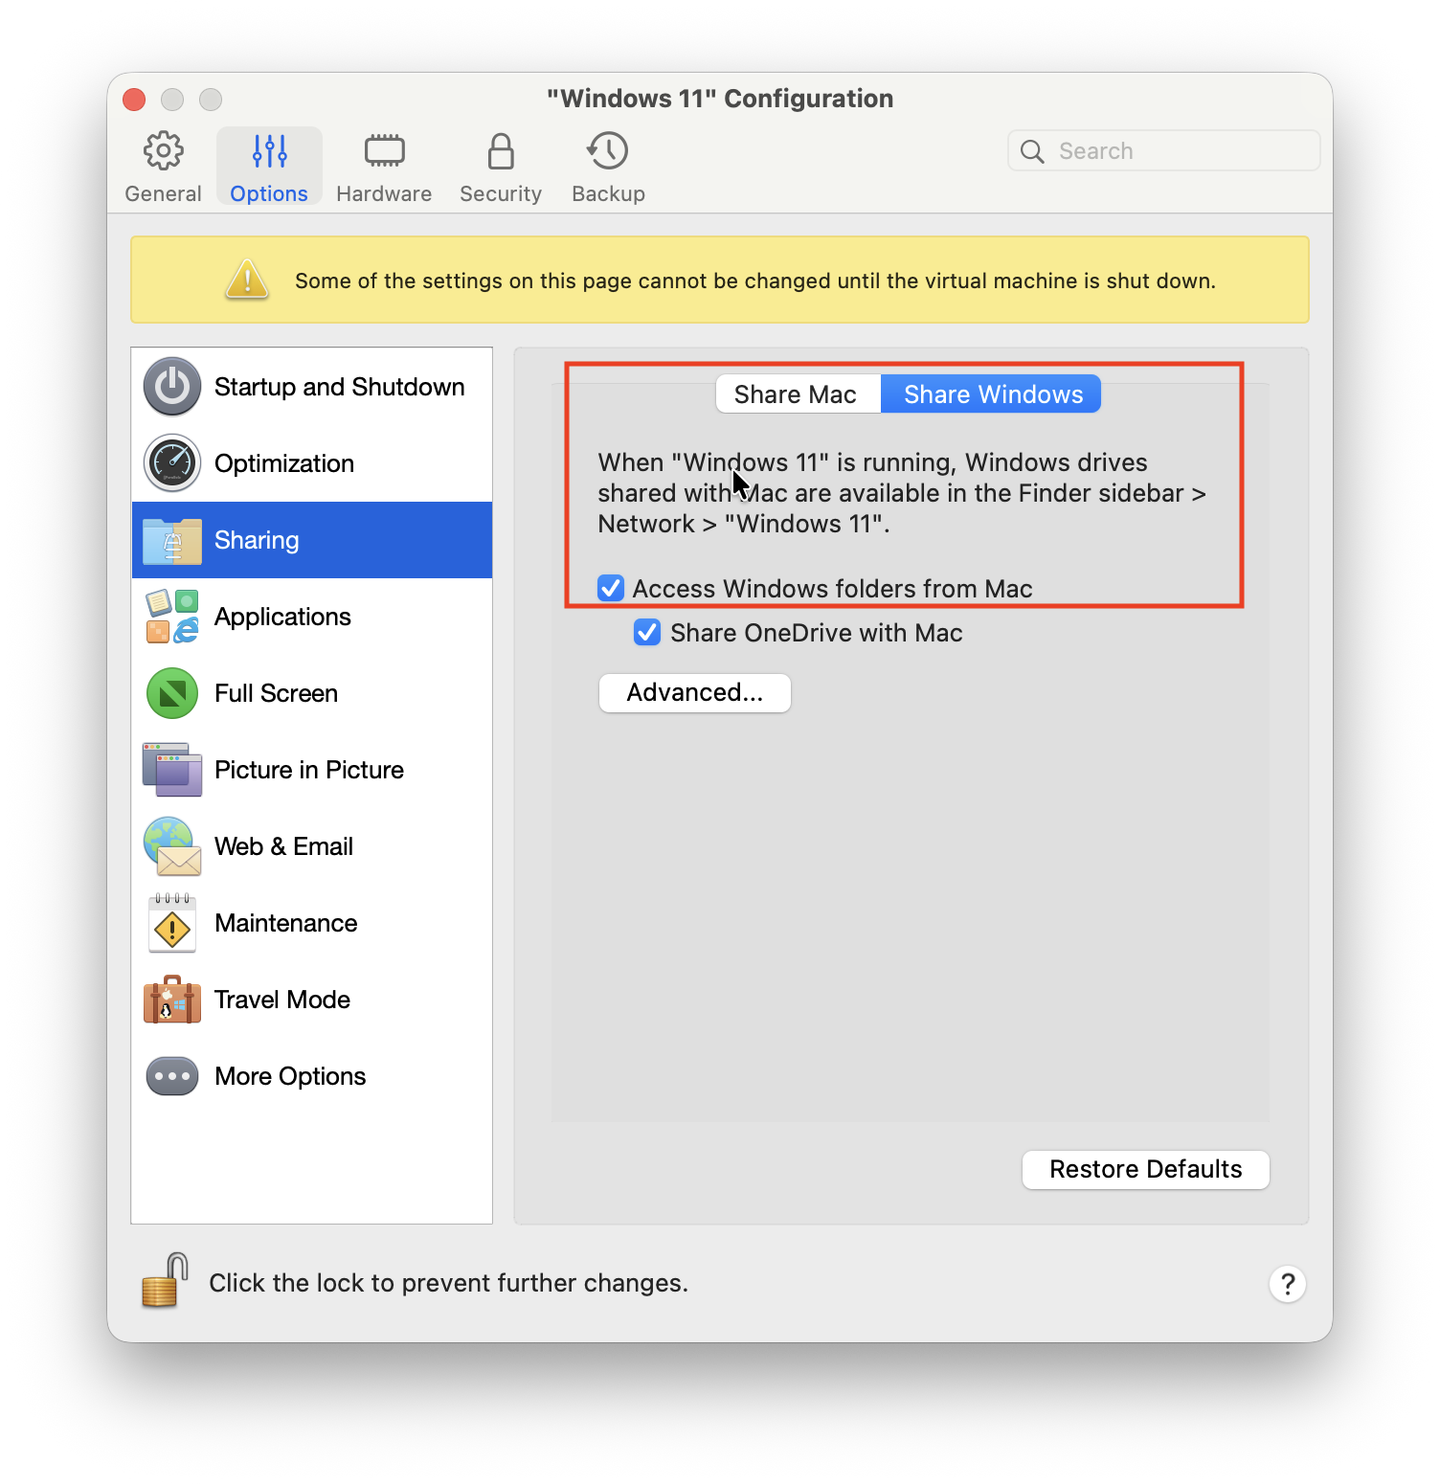Click the Web & Email globe icon

click(172, 846)
